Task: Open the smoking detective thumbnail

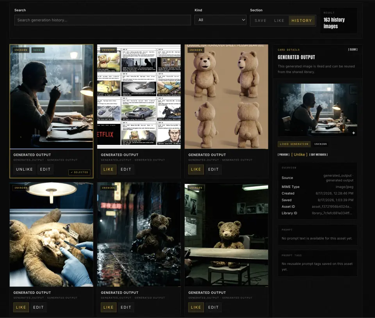Action: [52, 96]
